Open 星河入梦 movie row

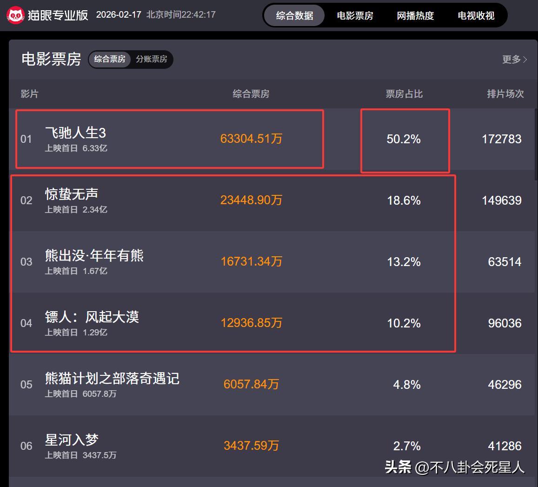pos(72,440)
